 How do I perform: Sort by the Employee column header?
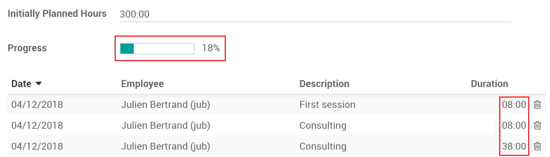pyautogui.click(x=142, y=84)
